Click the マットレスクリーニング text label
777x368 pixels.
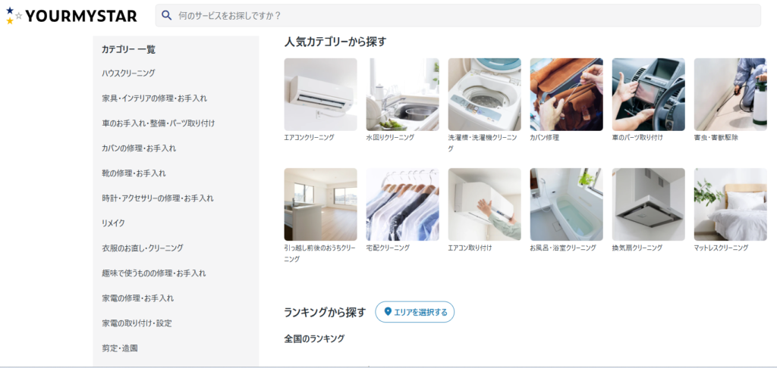pyautogui.click(x=721, y=248)
